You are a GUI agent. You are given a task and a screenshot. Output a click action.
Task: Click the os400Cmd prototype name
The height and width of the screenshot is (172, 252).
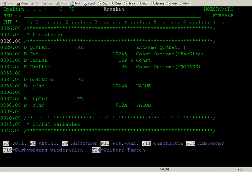click(41, 80)
